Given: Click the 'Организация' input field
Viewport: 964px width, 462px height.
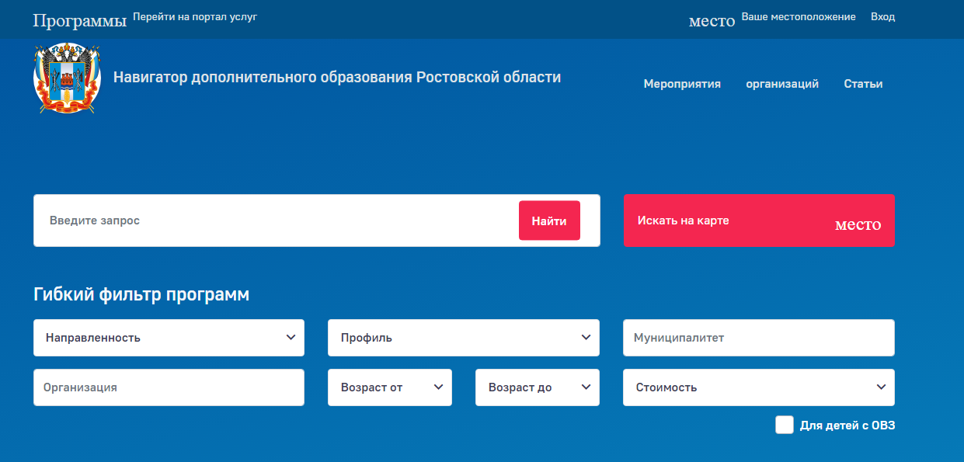Looking at the screenshot, I should pos(169,387).
